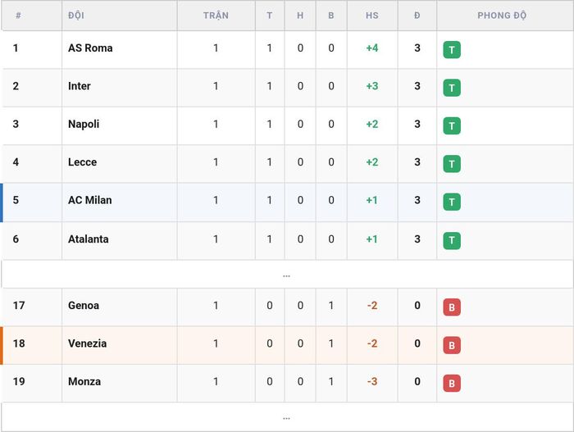Image resolution: width=574 pixels, height=432 pixels.
Task: Click Venezia's red B form badge
Action: click(452, 345)
